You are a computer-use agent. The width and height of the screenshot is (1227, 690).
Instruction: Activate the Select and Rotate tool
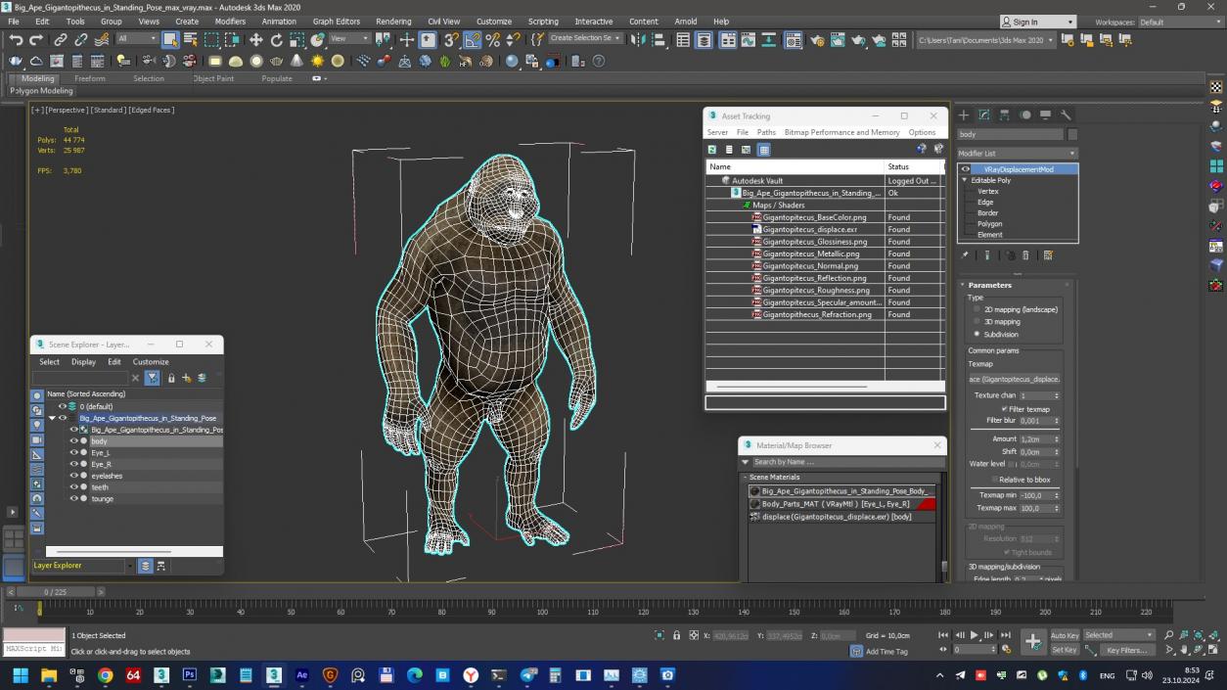(x=278, y=40)
